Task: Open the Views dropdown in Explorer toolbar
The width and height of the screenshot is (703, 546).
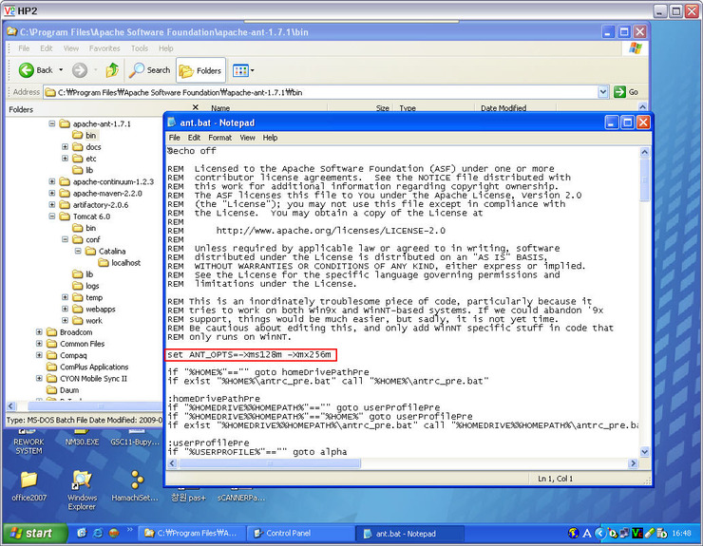Action: coord(243,70)
